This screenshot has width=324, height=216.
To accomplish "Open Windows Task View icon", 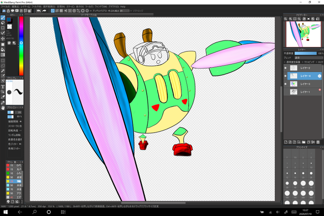I will (x=63, y=212).
